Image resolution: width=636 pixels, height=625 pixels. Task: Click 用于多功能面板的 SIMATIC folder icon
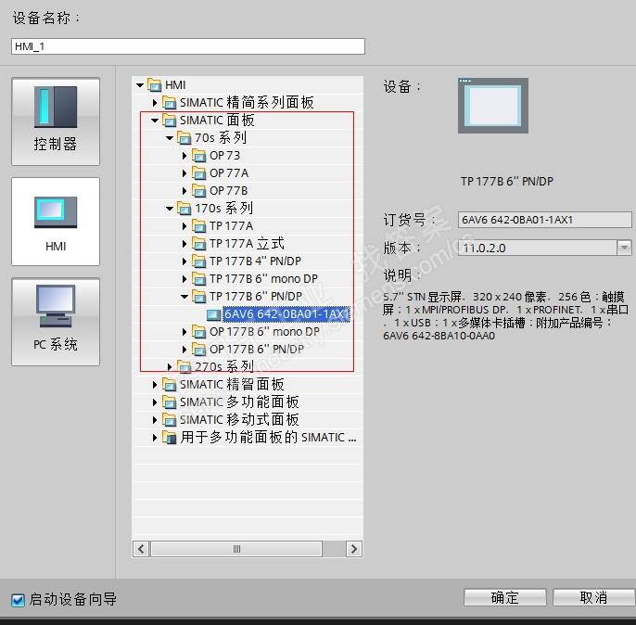click(x=169, y=438)
